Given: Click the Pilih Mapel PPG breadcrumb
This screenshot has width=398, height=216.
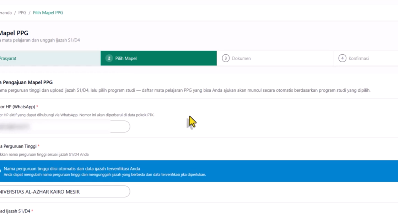Looking at the screenshot, I should click(48, 13).
